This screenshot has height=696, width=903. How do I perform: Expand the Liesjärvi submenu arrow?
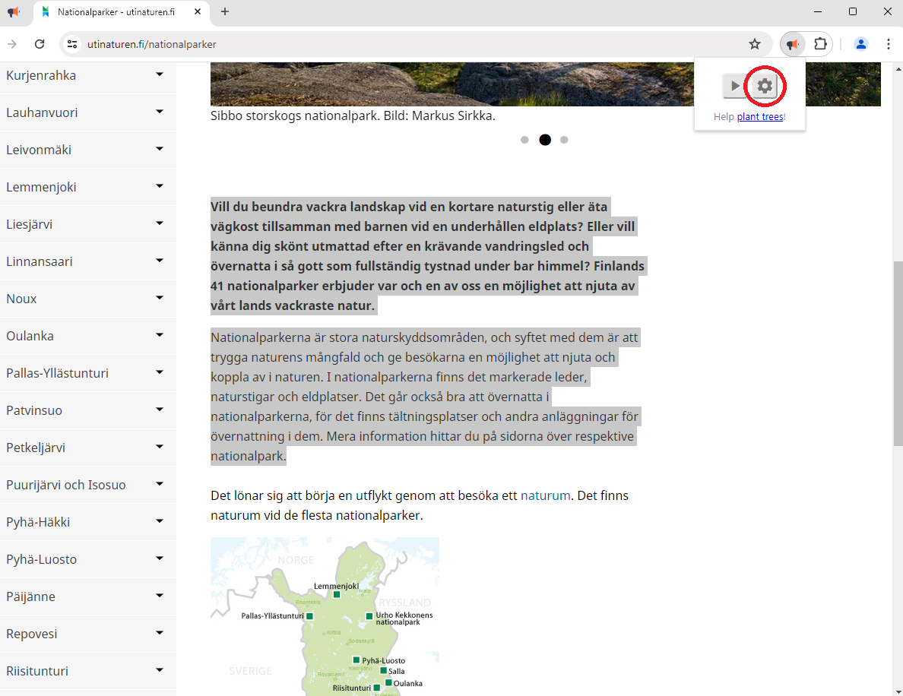tap(160, 223)
